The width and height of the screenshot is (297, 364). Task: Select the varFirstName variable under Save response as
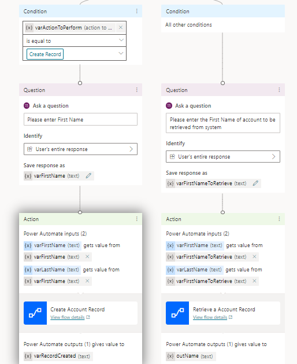(x=52, y=176)
